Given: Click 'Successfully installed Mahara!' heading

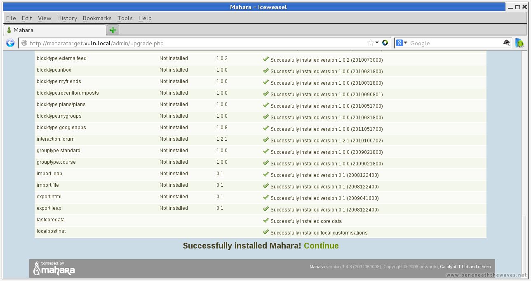Looking at the screenshot, I should [242, 246].
